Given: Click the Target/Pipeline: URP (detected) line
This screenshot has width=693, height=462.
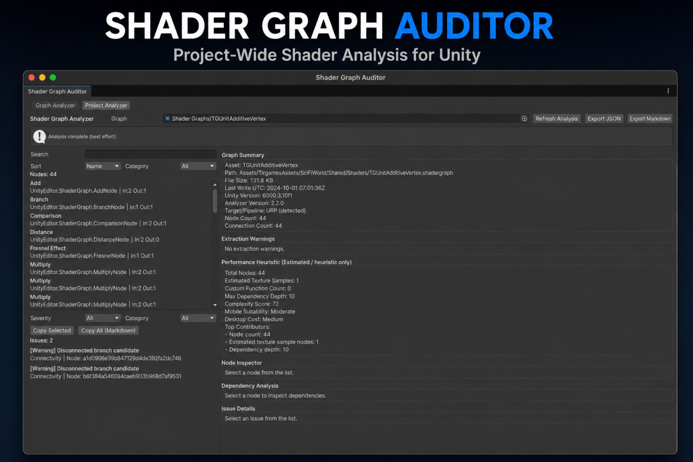Looking at the screenshot, I should tap(265, 211).
